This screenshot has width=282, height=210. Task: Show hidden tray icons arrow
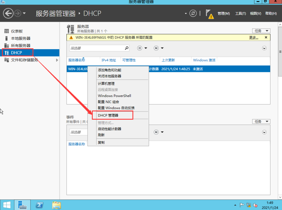click(235, 205)
